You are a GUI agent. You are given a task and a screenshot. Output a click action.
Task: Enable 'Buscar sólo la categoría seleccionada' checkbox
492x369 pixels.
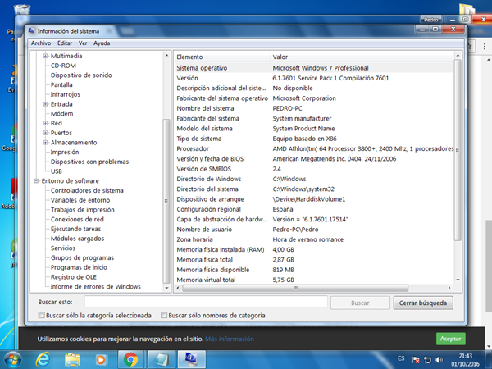41,315
